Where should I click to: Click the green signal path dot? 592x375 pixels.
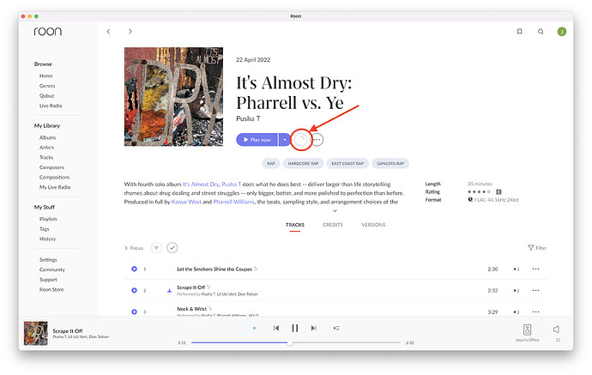pyautogui.click(x=254, y=328)
